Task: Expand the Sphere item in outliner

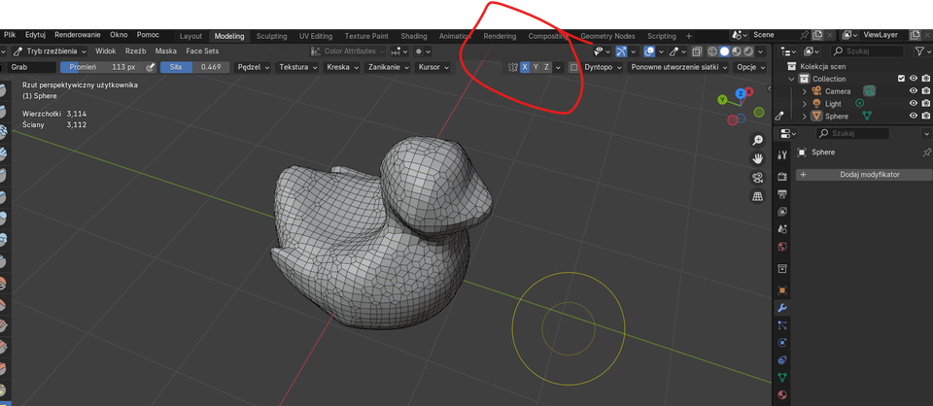Action: 805,116
